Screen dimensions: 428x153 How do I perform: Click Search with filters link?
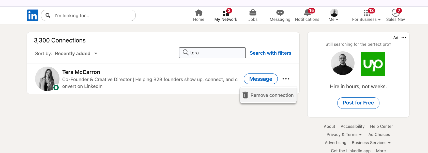pyautogui.click(x=270, y=53)
